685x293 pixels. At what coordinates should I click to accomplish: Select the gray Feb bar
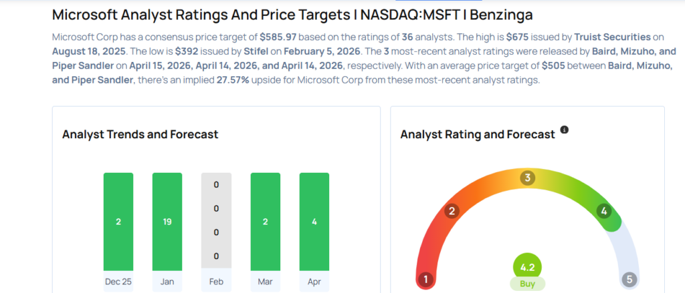(216, 221)
